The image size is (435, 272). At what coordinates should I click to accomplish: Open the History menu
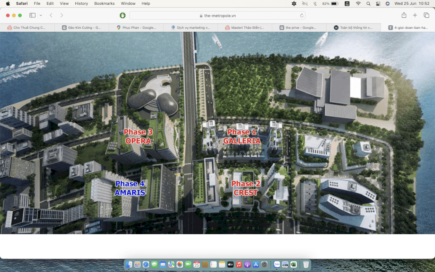(81, 3)
